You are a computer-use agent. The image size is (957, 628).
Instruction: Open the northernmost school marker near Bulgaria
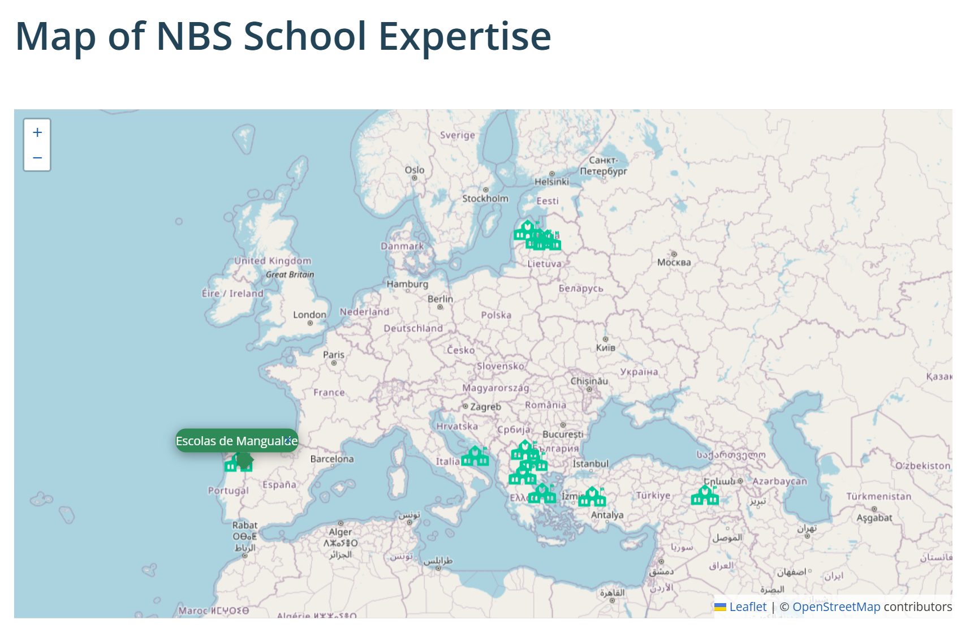coord(524,450)
